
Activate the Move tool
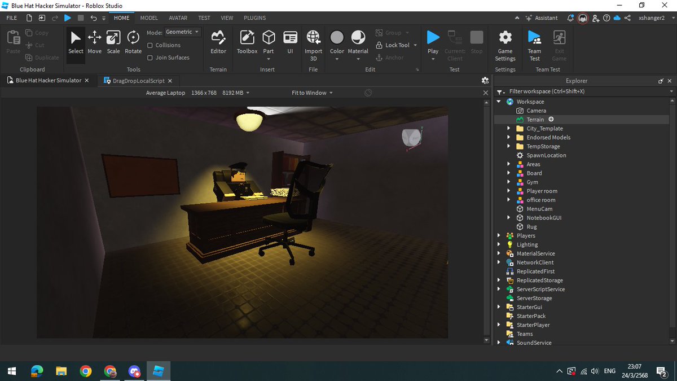[x=95, y=42]
